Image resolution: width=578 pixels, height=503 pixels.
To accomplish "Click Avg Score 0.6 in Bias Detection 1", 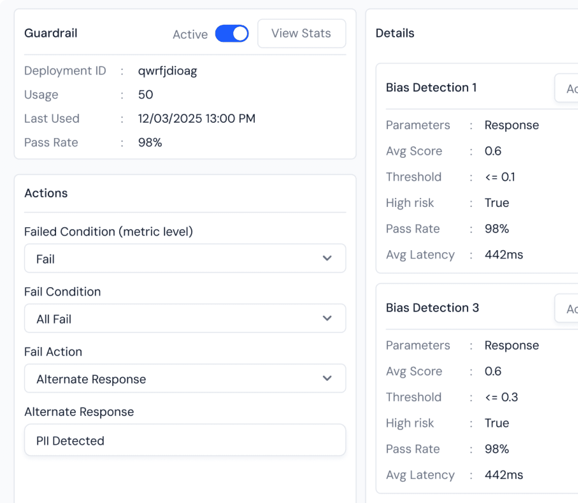I will pos(493,151).
